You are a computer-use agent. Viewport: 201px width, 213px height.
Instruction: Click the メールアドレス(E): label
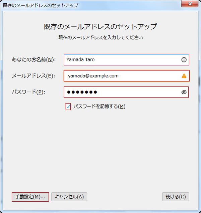tap(33, 76)
